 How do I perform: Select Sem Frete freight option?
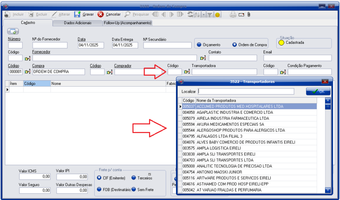(133, 189)
